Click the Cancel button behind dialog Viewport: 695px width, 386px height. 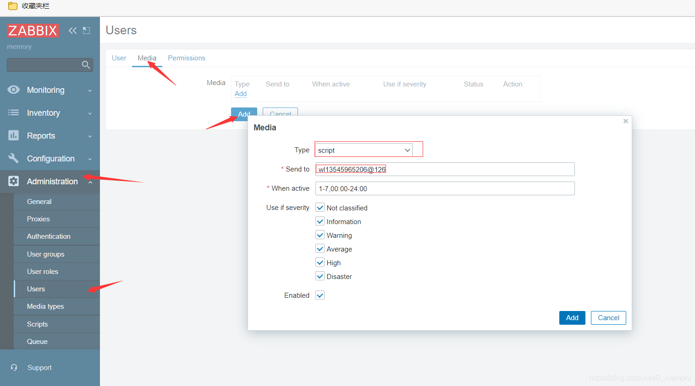click(x=280, y=113)
